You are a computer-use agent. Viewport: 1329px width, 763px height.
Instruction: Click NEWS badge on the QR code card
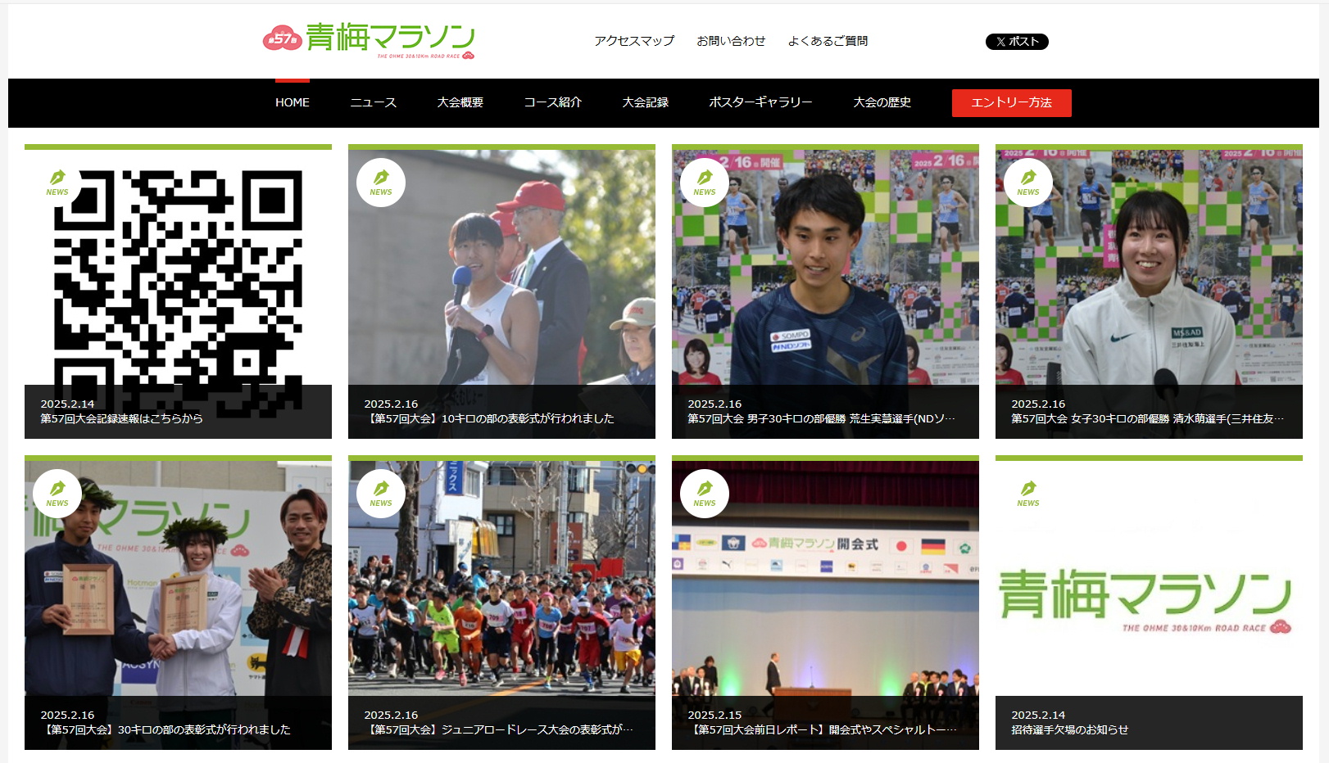[57, 183]
